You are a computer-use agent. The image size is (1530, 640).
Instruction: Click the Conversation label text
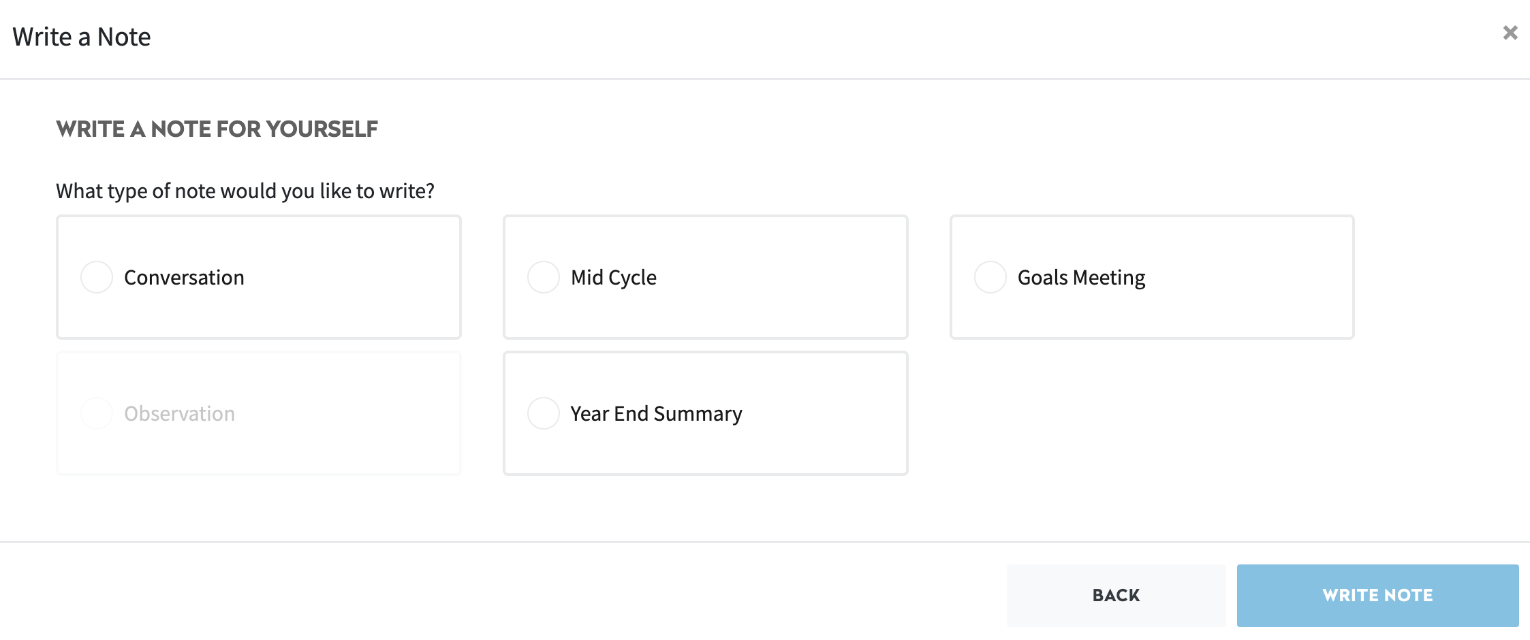pos(184,278)
